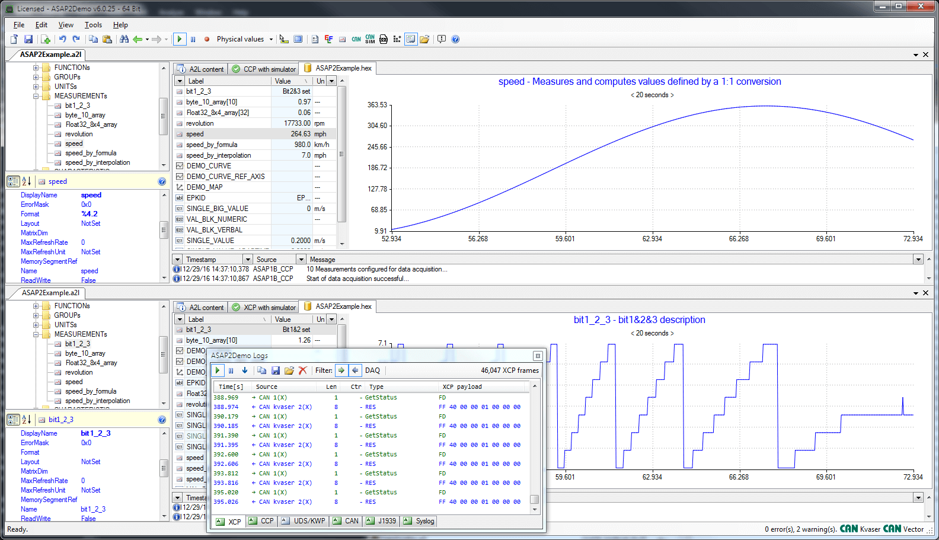The width and height of the screenshot is (939, 540).
Task: Click the red X clear logs icon
Action: pyautogui.click(x=303, y=370)
